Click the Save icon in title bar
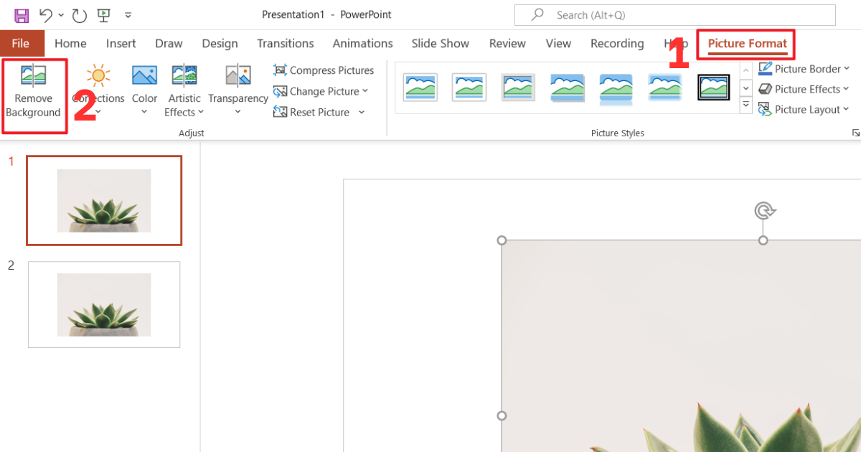861x452 pixels. coord(22,14)
